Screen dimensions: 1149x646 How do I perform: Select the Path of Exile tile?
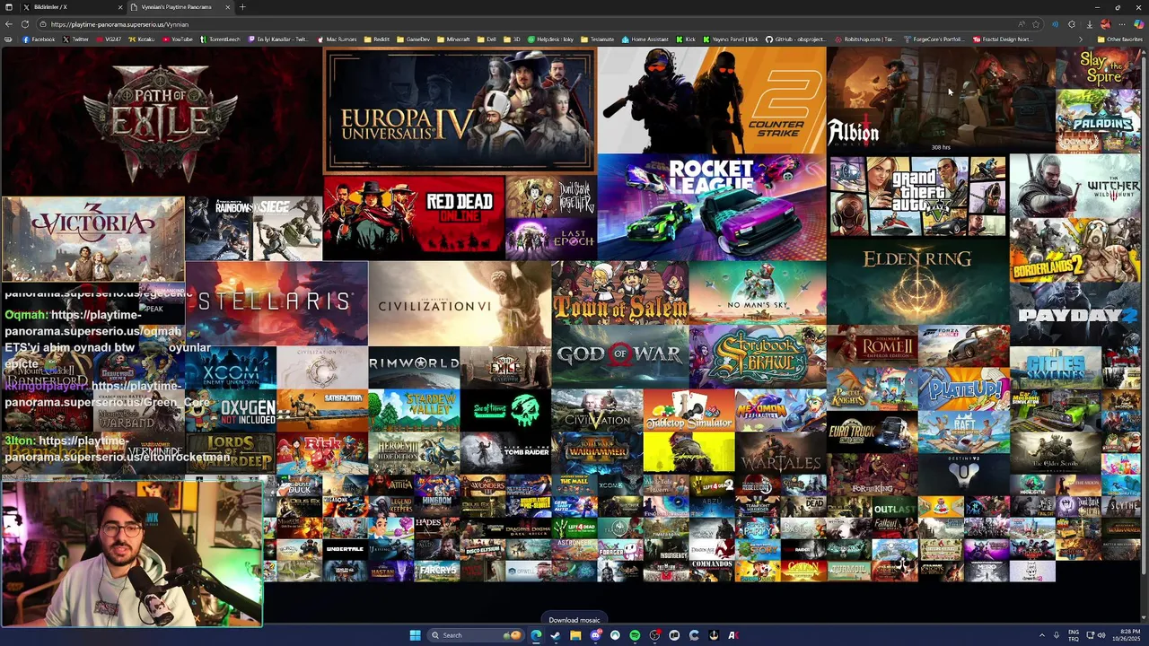(x=161, y=121)
